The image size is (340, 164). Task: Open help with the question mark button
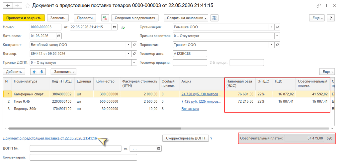pos(331,18)
